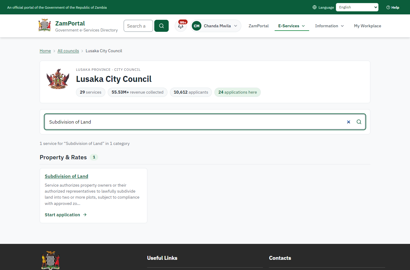Go to My Workplace
This screenshot has width=410, height=270.
367,26
